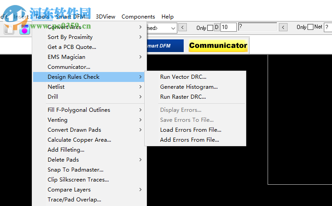Choose Generate Histogram
The width and height of the screenshot is (332, 206).
click(x=195, y=86)
